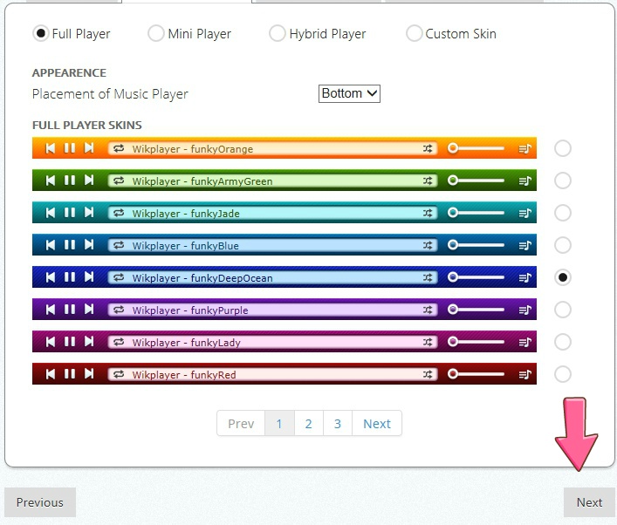Click previous-track icon on funkyPurple skin
This screenshot has width=617, height=525.
click(x=51, y=310)
